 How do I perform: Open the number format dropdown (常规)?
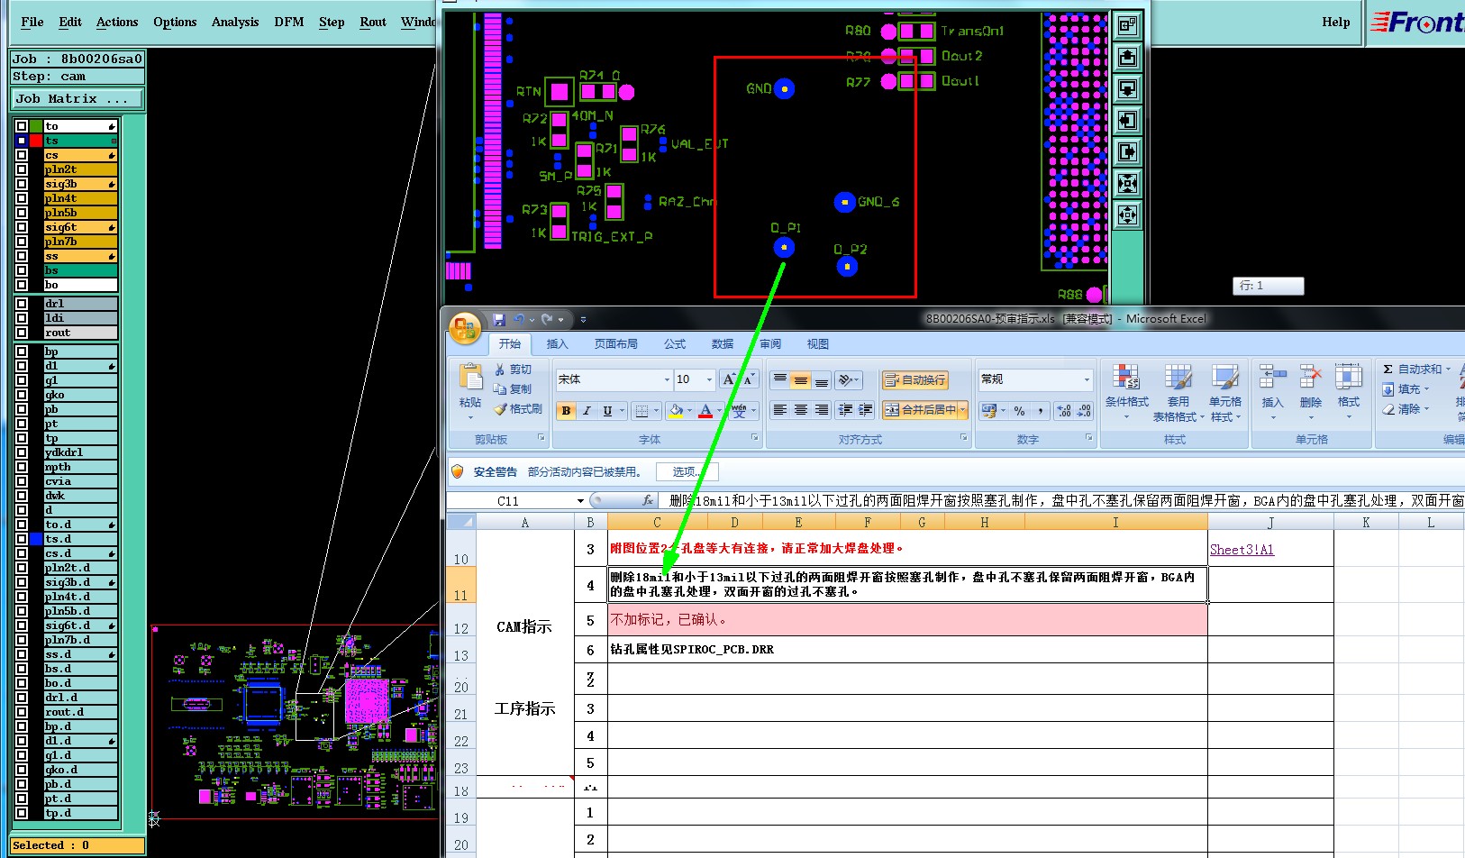pos(1087,380)
